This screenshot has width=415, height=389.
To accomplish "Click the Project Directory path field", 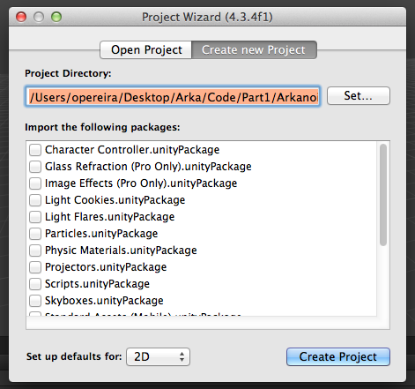I will [x=173, y=96].
